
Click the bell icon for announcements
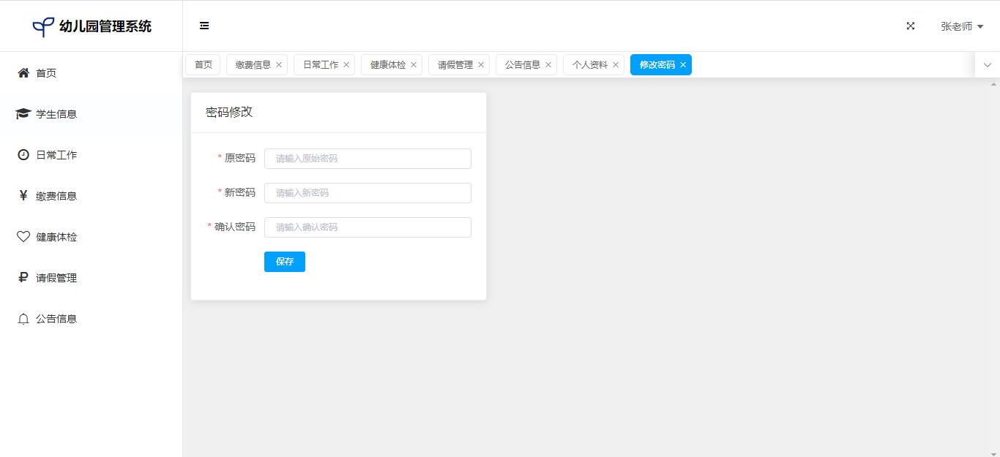pos(23,319)
